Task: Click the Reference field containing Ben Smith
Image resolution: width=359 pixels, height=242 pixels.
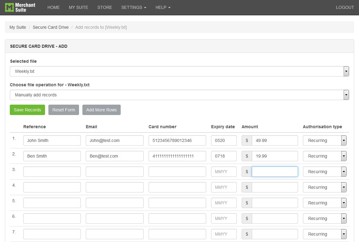Action: tap(52, 156)
